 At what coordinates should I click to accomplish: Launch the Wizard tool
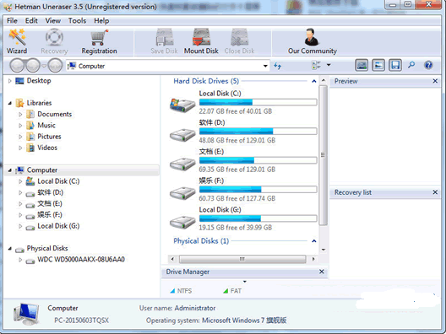[17, 41]
